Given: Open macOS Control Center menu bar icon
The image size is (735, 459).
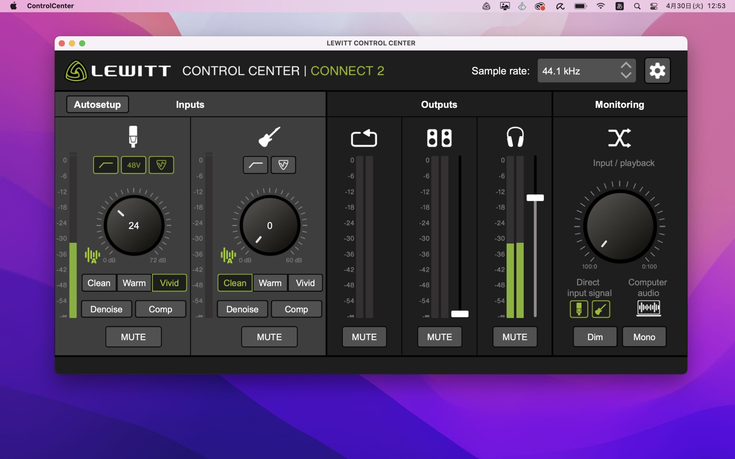Looking at the screenshot, I should coord(653,6).
